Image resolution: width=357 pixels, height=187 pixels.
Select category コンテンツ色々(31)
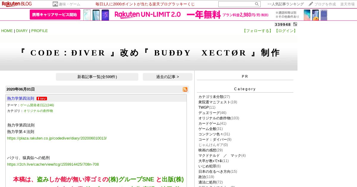pos(214,134)
